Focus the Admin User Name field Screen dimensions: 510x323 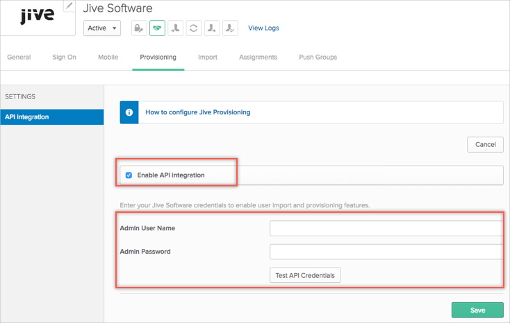[x=386, y=228]
